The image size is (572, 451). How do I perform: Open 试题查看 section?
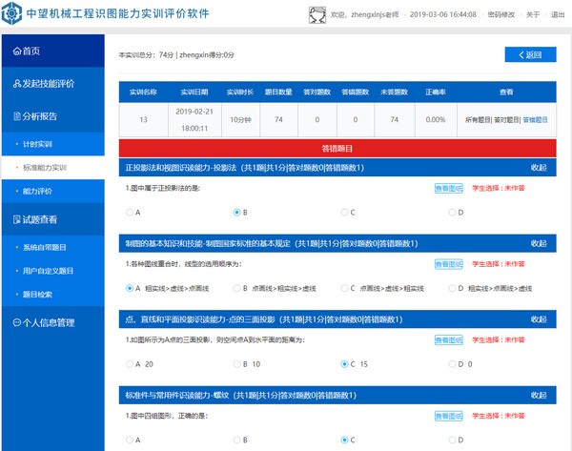52,219
